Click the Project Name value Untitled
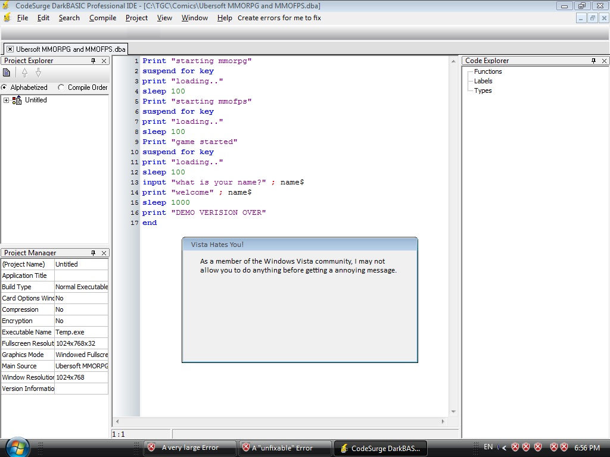Screen dimensions: 610x457 click(81, 264)
